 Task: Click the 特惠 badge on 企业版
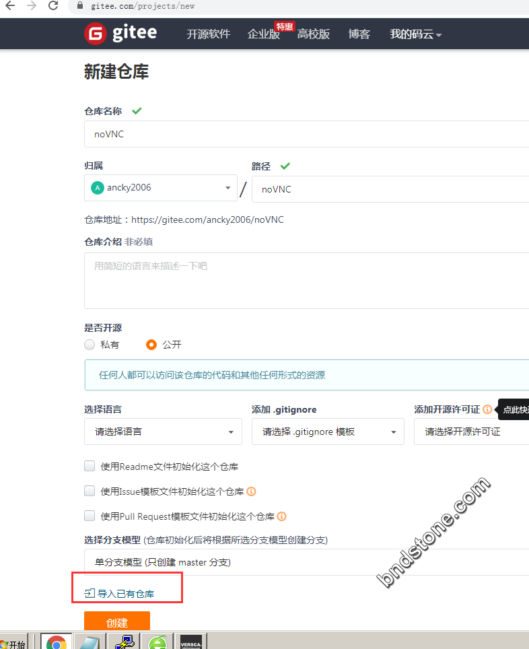pyautogui.click(x=285, y=26)
